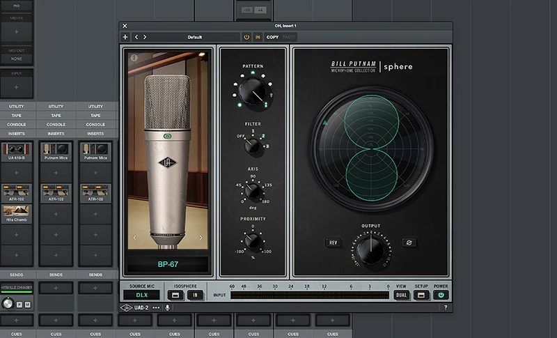
Task: Open the SOURCE MIC DLX selector
Action: tap(142, 295)
